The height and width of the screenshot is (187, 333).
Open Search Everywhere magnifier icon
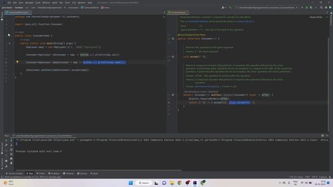[x=322, y=7]
